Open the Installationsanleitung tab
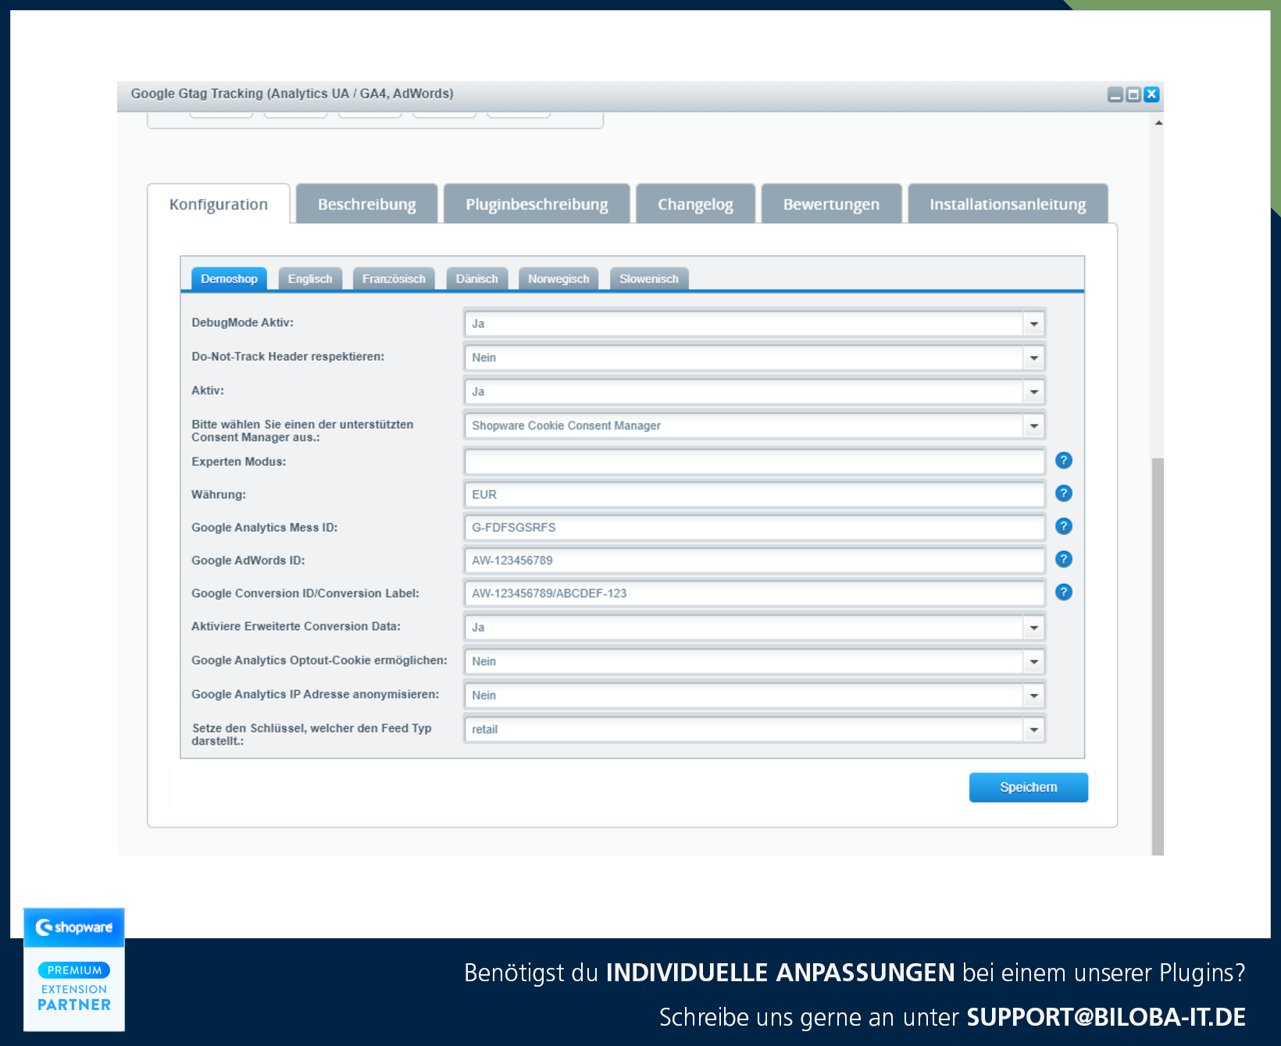1281x1046 pixels. point(1008,205)
